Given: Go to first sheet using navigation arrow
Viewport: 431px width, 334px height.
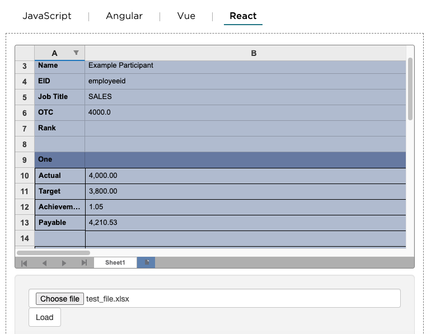Looking at the screenshot, I should [24, 263].
